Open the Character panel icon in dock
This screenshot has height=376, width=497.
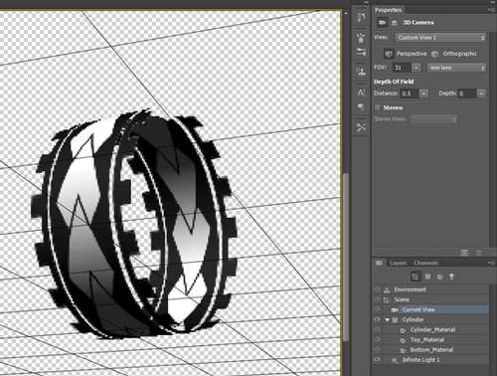[x=361, y=93]
